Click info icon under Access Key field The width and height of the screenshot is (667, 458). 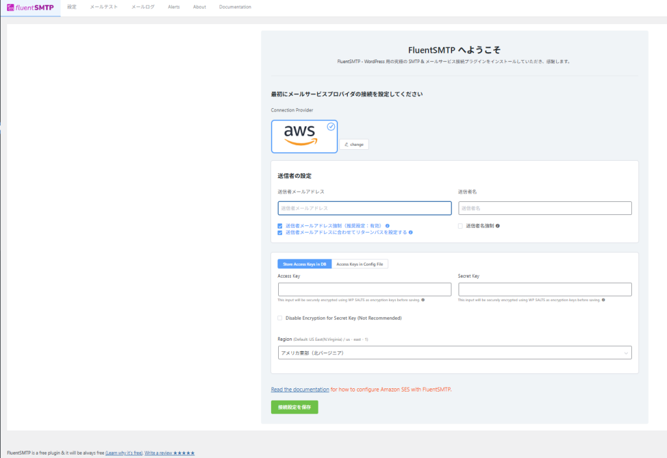point(423,300)
